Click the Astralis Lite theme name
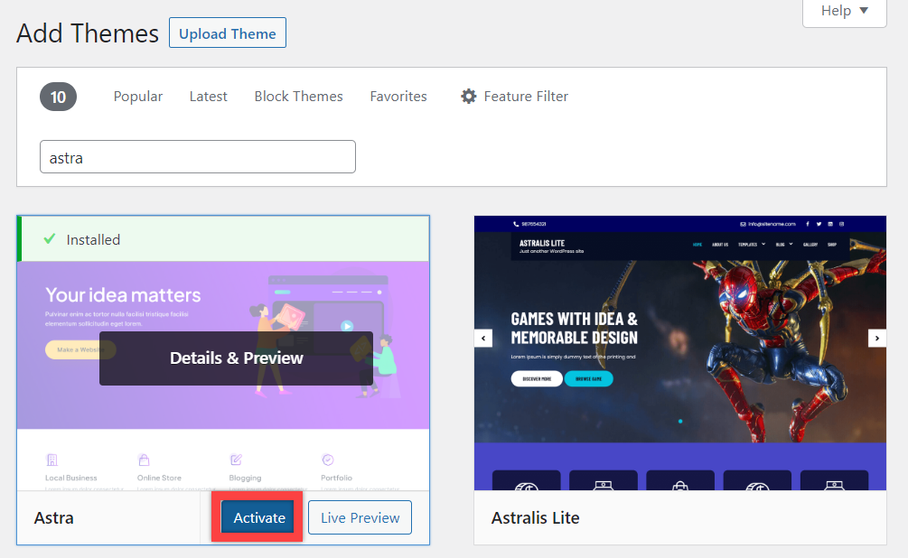The height and width of the screenshot is (558, 908). coord(535,517)
